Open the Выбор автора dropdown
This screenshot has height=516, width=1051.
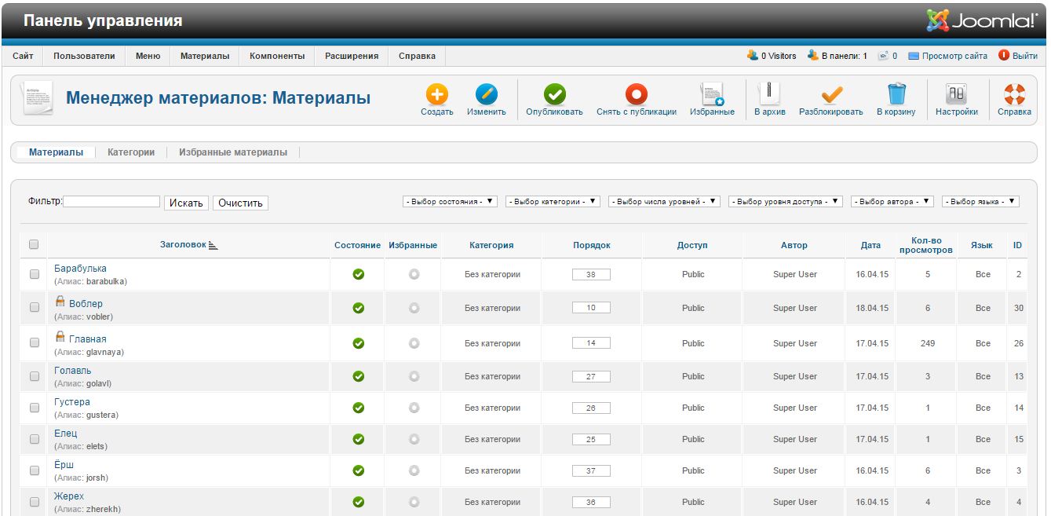(892, 202)
